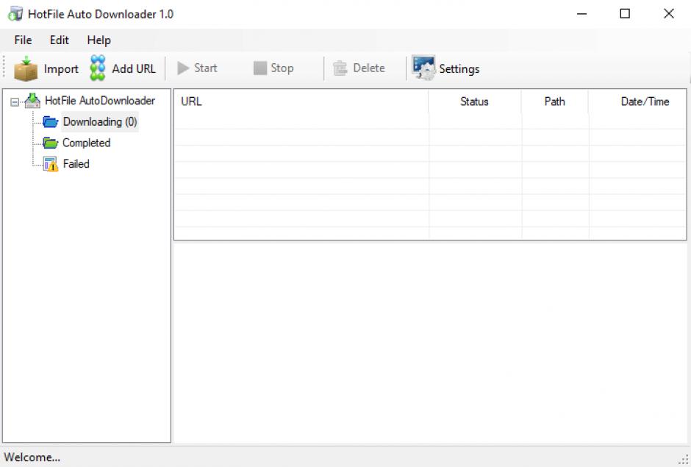Open the File menu
Image resolution: width=691 pixels, height=467 pixels.
click(23, 40)
